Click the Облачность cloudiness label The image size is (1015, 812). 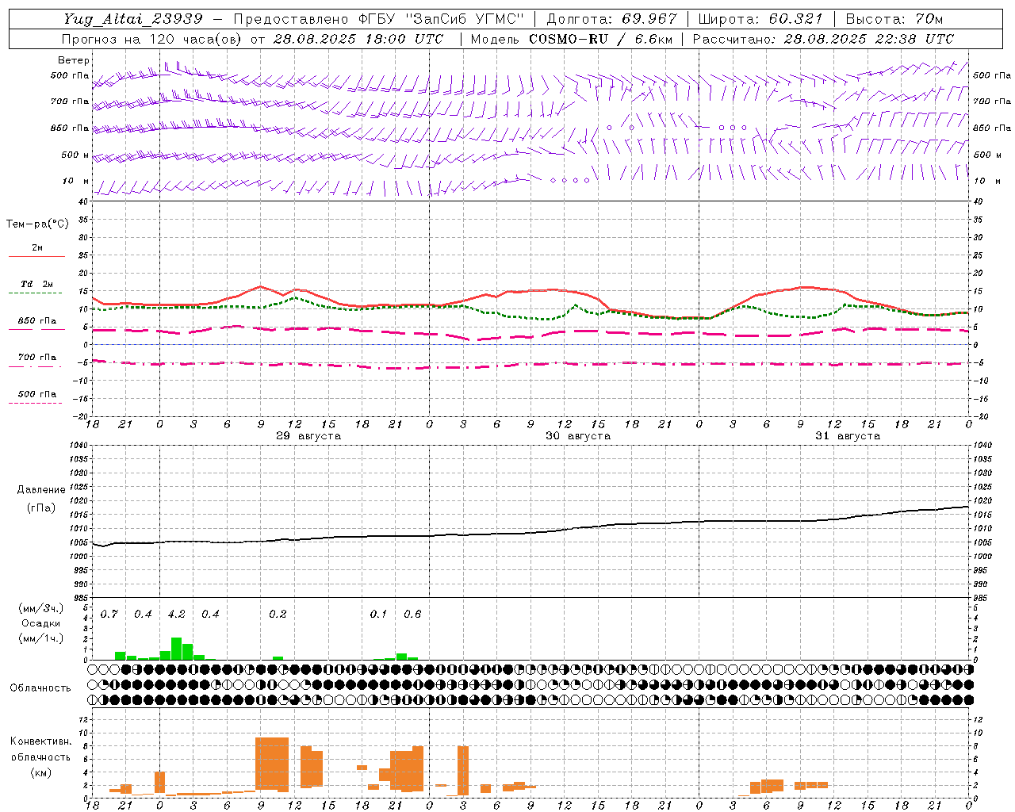tap(40, 688)
